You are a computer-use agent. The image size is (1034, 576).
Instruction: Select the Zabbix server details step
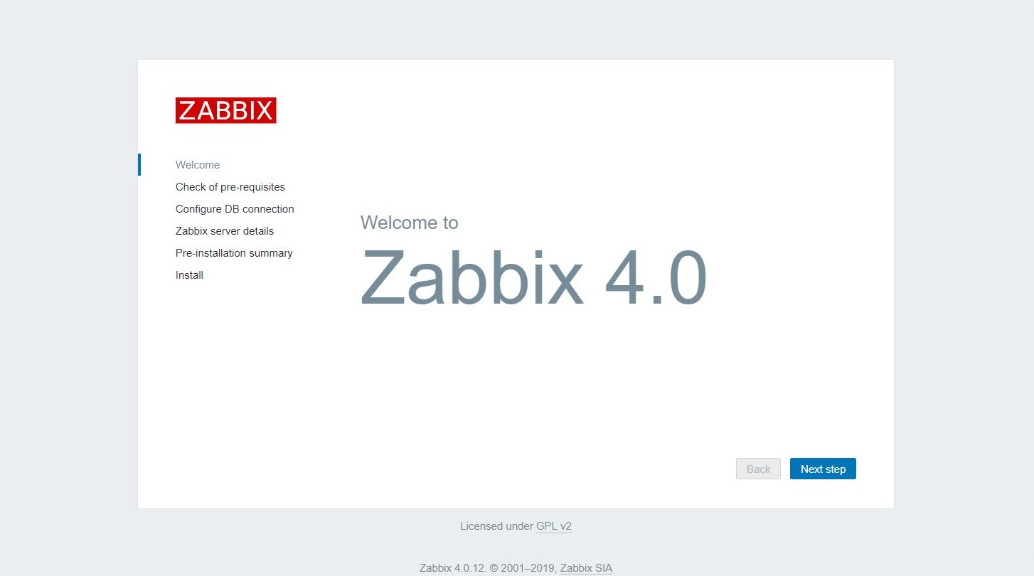click(x=225, y=231)
